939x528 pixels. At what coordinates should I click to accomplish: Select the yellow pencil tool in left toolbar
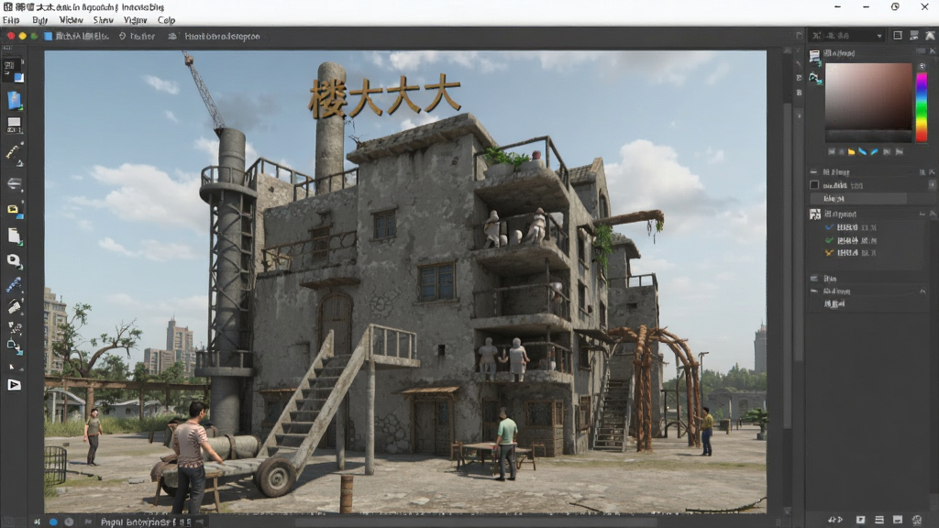15,153
